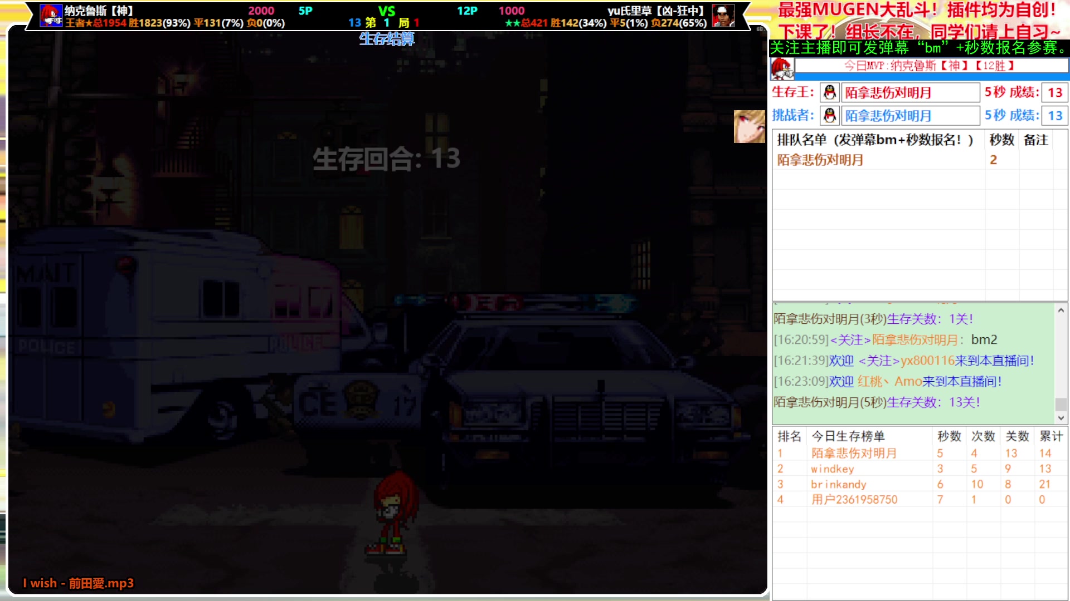Click the 5P label in top bar
The height and width of the screenshot is (601, 1070).
305,11
